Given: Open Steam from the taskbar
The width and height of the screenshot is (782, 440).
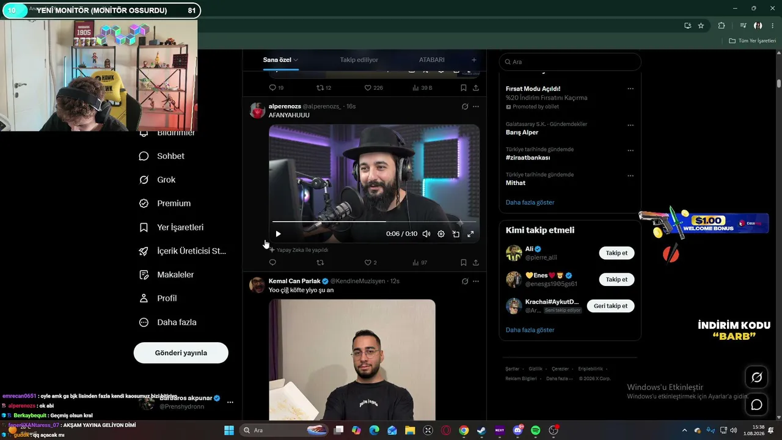Looking at the screenshot, I should click(481, 430).
